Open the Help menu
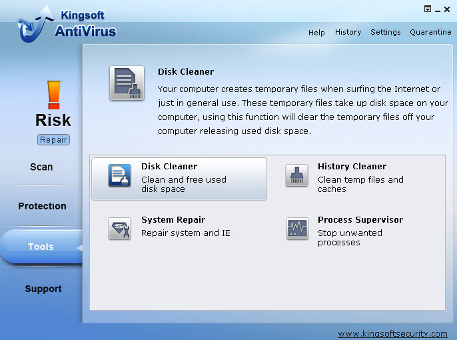 click(x=316, y=33)
